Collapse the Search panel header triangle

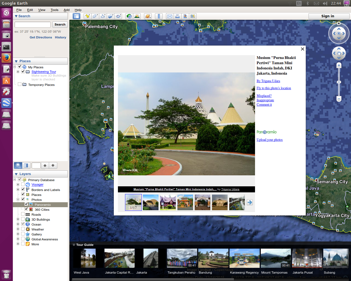(16, 16)
